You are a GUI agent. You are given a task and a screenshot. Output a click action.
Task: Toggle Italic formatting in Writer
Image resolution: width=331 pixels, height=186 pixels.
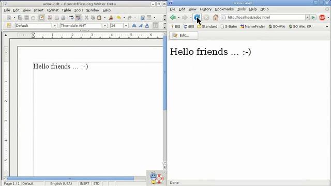pos(141,26)
